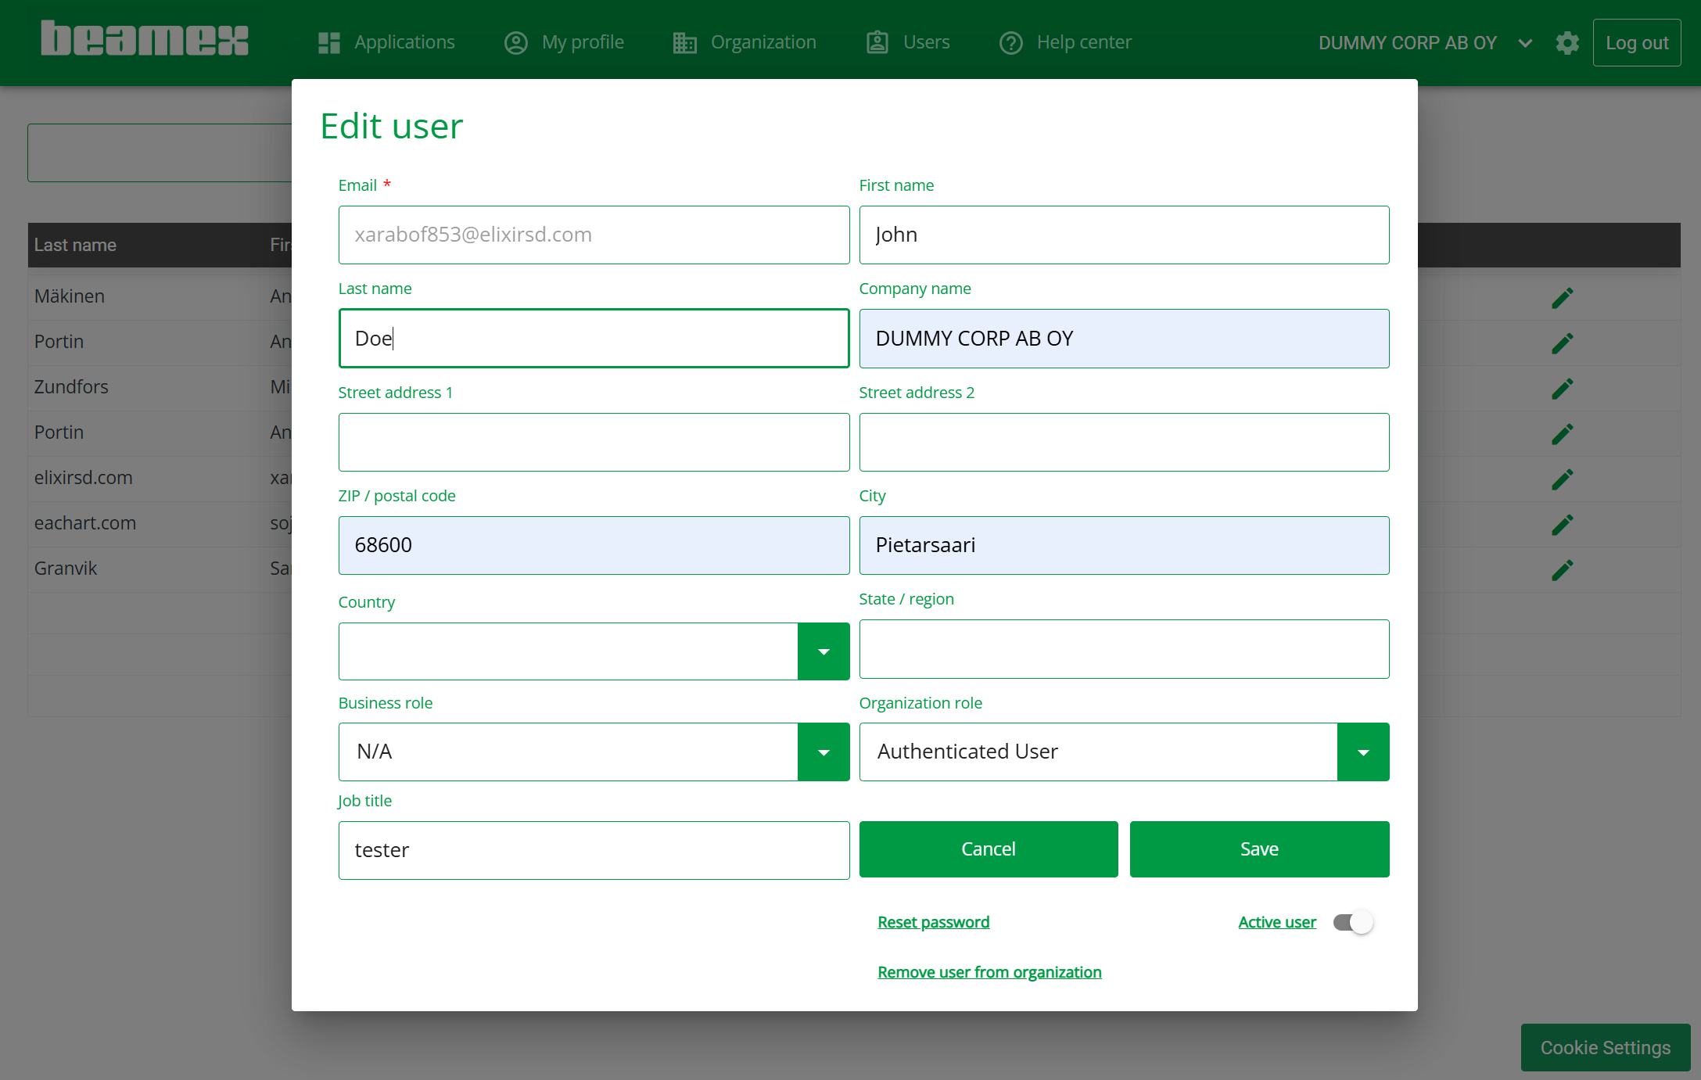Select the Zundfors table row
The width and height of the screenshot is (1701, 1080).
pos(160,387)
